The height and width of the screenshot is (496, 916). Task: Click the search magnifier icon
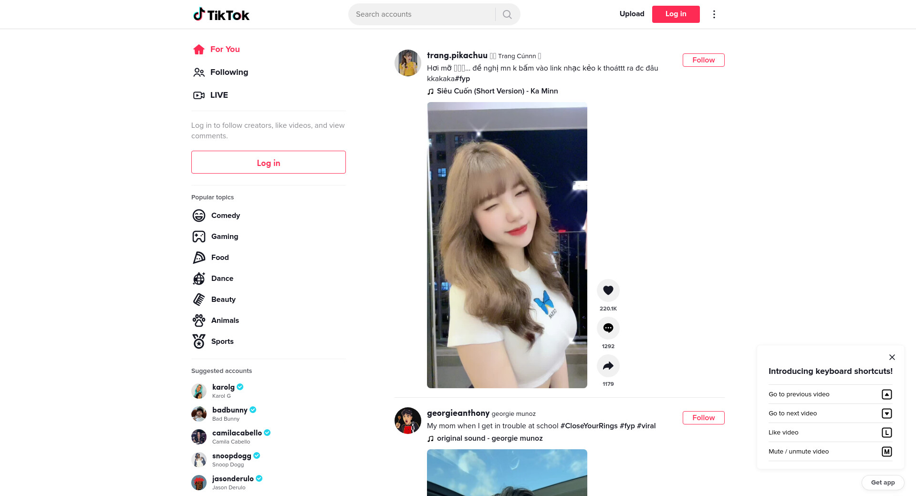(507, 14)
